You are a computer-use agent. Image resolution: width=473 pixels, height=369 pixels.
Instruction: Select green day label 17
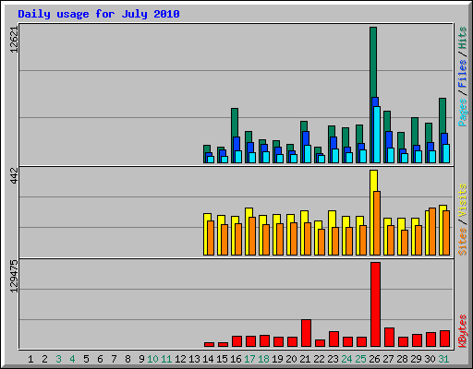coord(249,359)
